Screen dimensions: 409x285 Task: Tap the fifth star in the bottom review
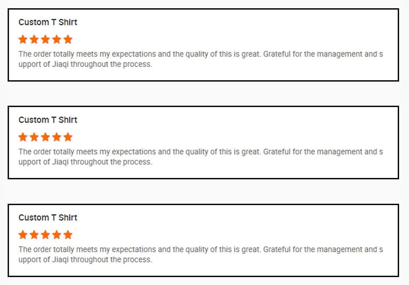[x=68, y=235]
